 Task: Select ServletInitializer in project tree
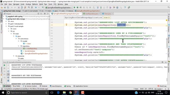pos(30,51)
